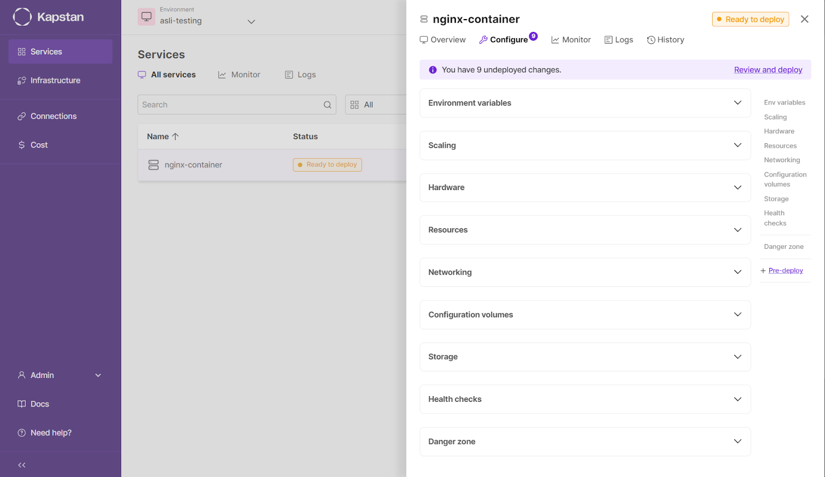
Task: Jump to Networking anchor link
Action: [x=782, y=160]
